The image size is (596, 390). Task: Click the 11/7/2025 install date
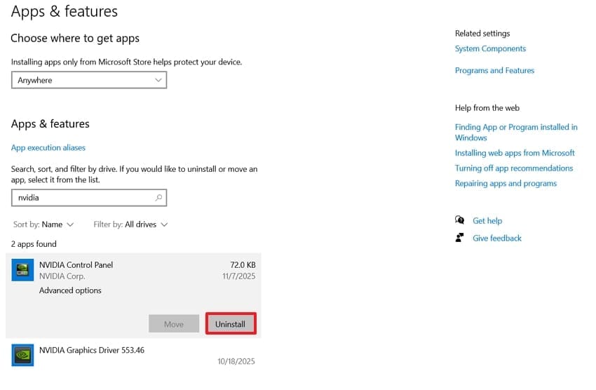238,276
